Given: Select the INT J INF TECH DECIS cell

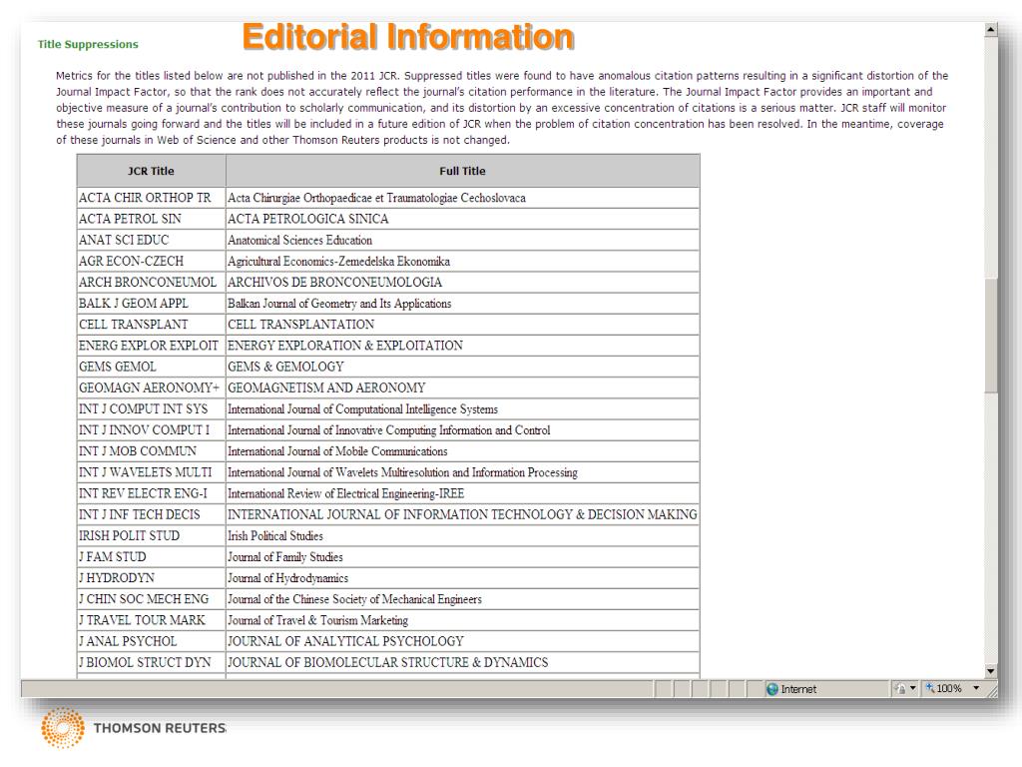Looking at the screenshot, I should pos(152,514).
